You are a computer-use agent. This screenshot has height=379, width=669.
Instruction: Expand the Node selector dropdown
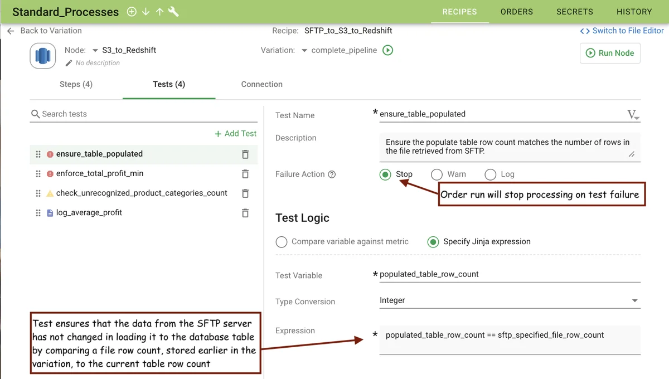pyautogui.click(x=95, y=51)
